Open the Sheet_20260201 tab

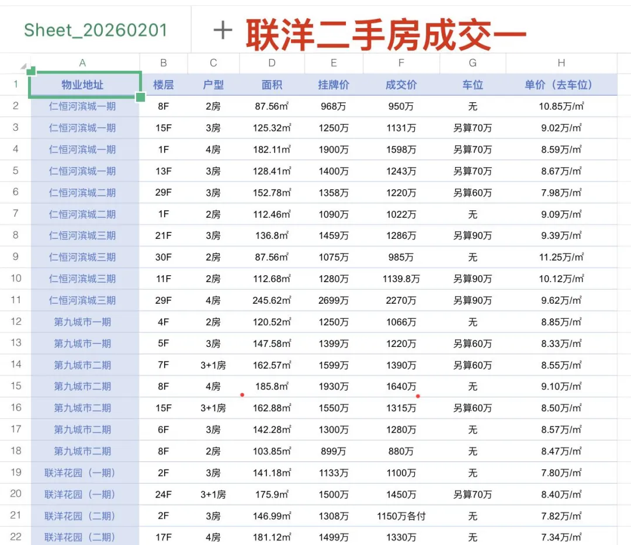[x=95, y=30]
